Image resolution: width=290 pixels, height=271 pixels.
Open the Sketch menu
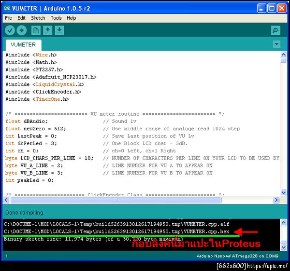[x=38, y=18]
